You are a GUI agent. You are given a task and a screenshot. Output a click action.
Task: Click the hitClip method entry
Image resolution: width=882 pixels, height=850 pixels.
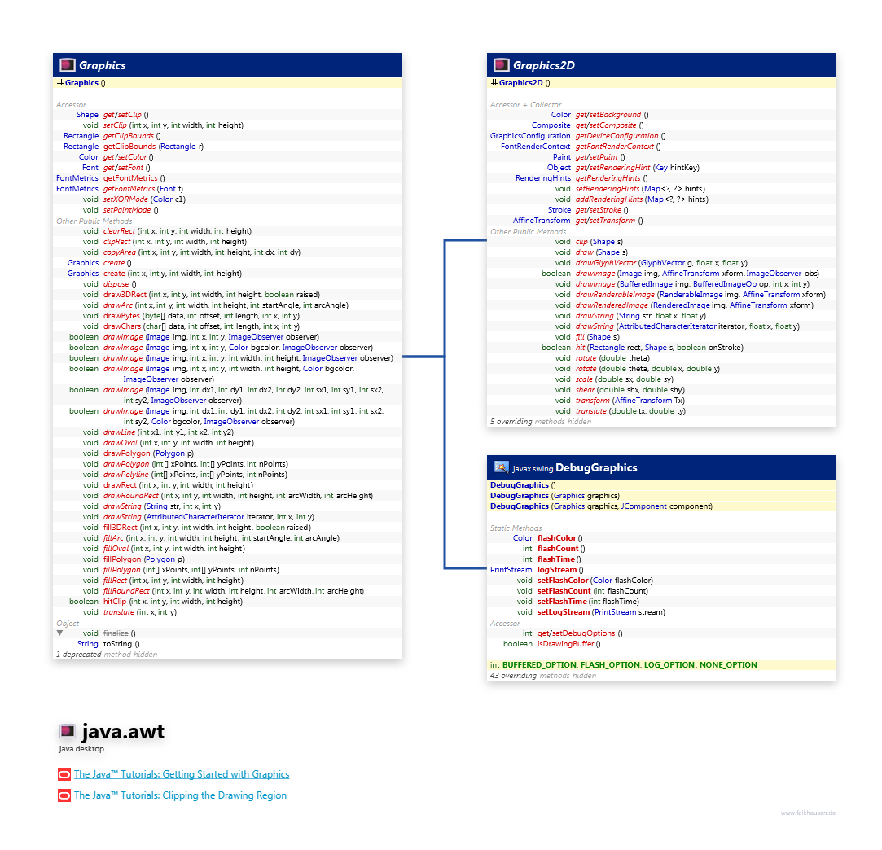116,602
